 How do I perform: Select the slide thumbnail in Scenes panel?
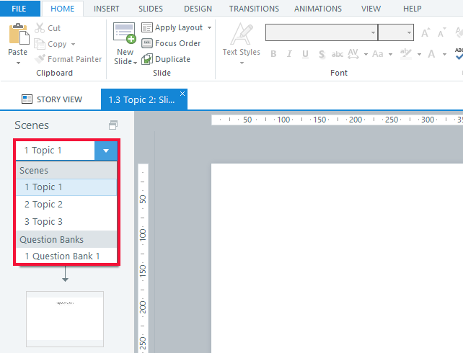pos(65,319)
